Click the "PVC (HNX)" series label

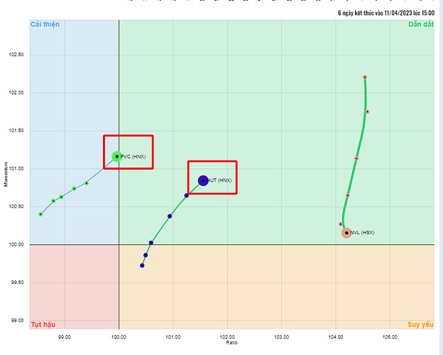(133, 157)
